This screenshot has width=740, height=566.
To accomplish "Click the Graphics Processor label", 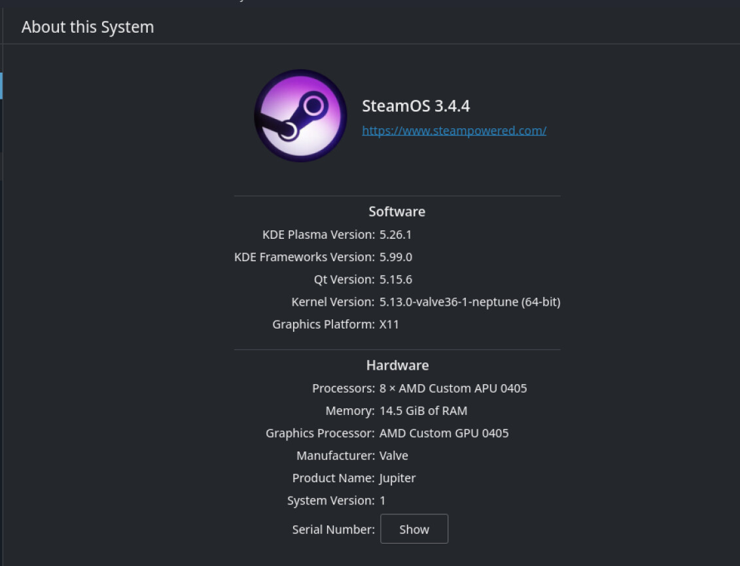I will 320,433.
